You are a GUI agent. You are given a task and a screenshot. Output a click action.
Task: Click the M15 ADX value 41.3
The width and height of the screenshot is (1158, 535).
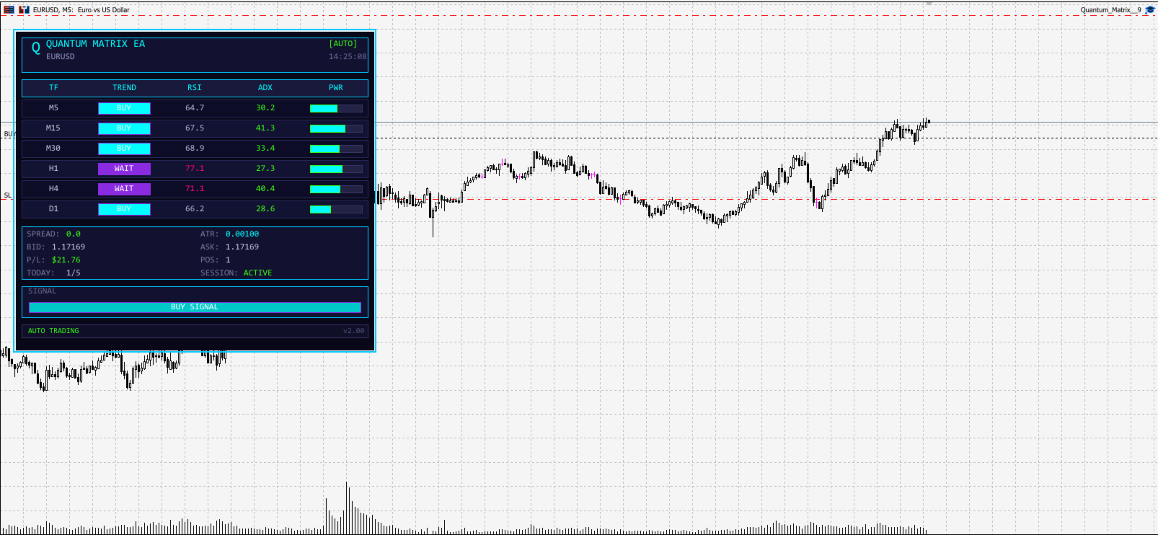(x=265, y=128)
